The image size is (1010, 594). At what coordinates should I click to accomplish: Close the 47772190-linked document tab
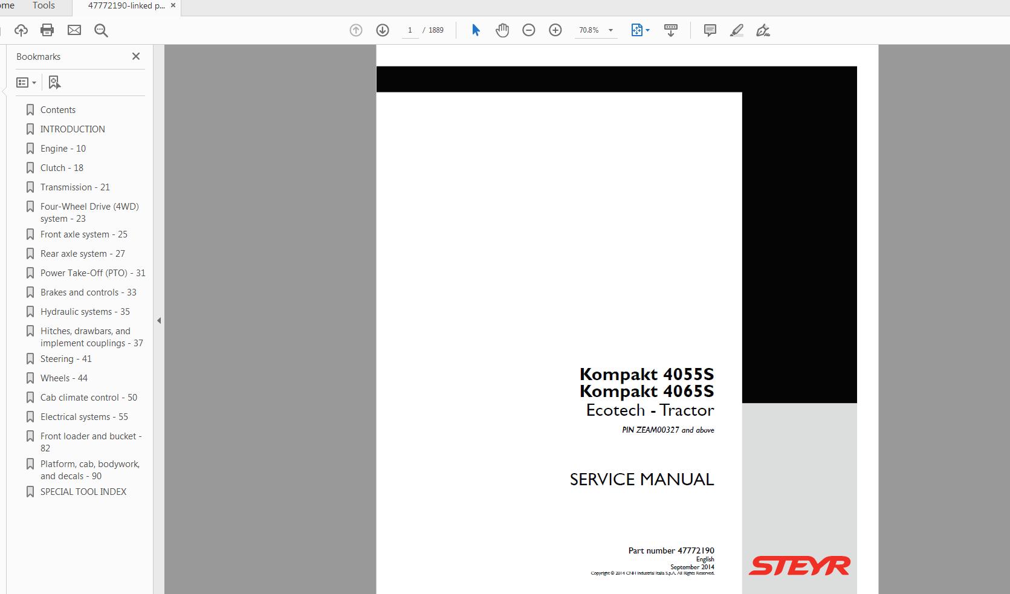pos(173,5)
